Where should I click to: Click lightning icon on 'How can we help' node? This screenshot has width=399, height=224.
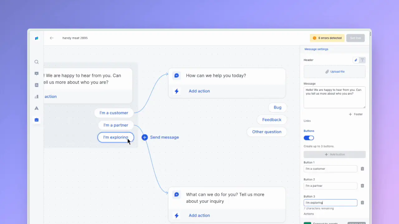pyautogui.click(x=176, y=91)
